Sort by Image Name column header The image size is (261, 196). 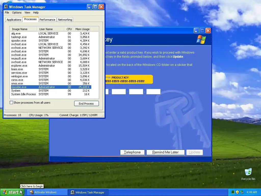coord(23,29)
